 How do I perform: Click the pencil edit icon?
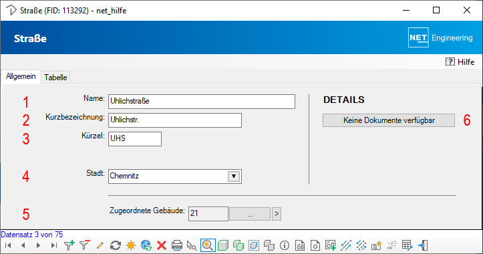pos(100,245)
